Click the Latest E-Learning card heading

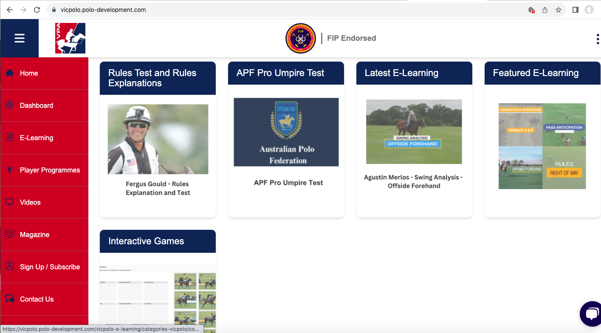pos(401,73)
